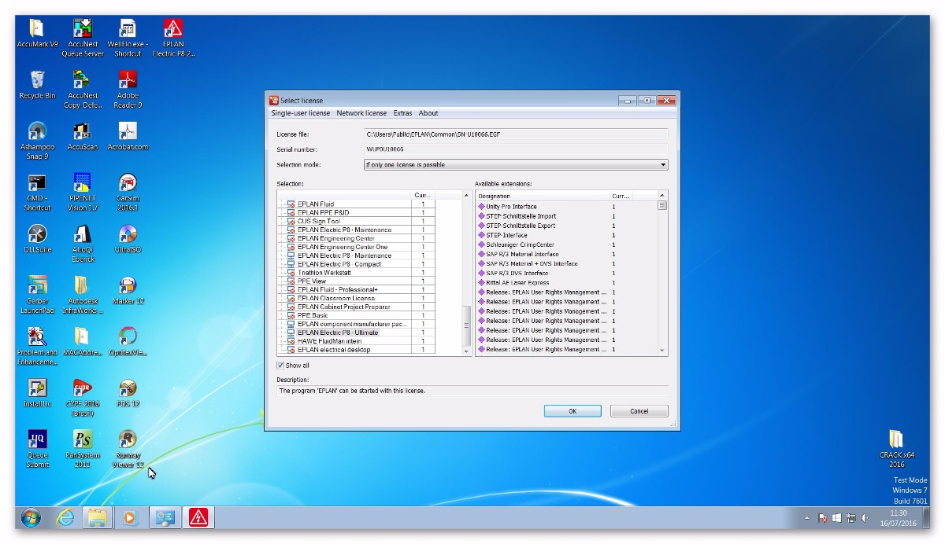The image size is (945, 544).
Task: Open EPLAN Electric P8 desktop shortcut
Action: [173, 38]
